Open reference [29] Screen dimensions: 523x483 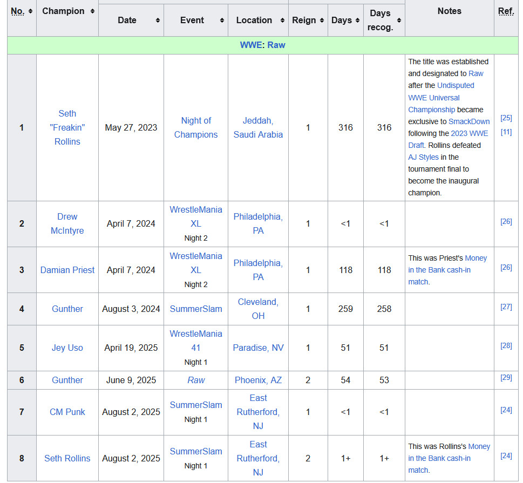[506, 377]
